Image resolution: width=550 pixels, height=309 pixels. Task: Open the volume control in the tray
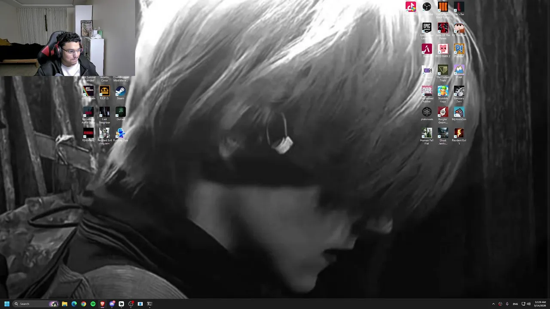[x=529, y=304]
